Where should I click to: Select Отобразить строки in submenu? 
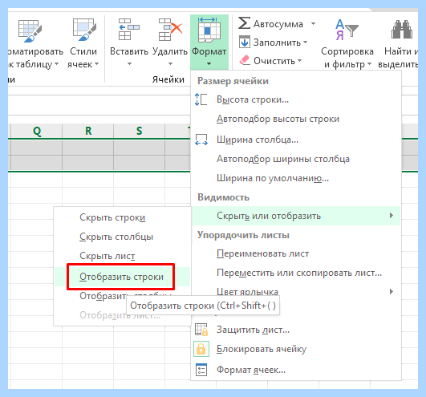122,277
